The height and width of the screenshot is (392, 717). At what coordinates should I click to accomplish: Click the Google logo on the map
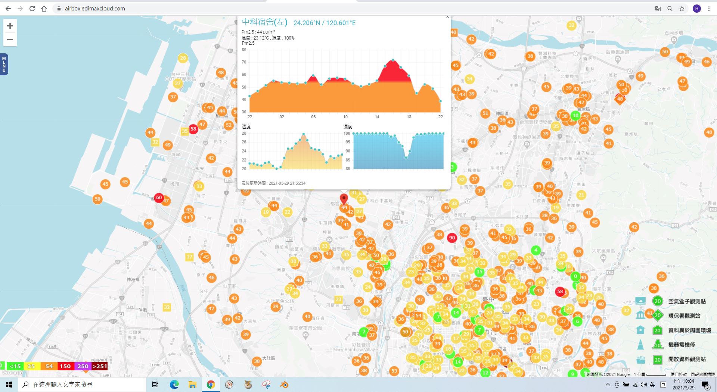[12, 373]
